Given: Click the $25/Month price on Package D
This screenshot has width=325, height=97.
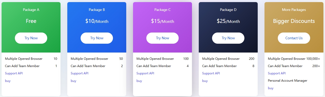Looking at the screenshot, I should pyautogui.click(x=228, y=21).
